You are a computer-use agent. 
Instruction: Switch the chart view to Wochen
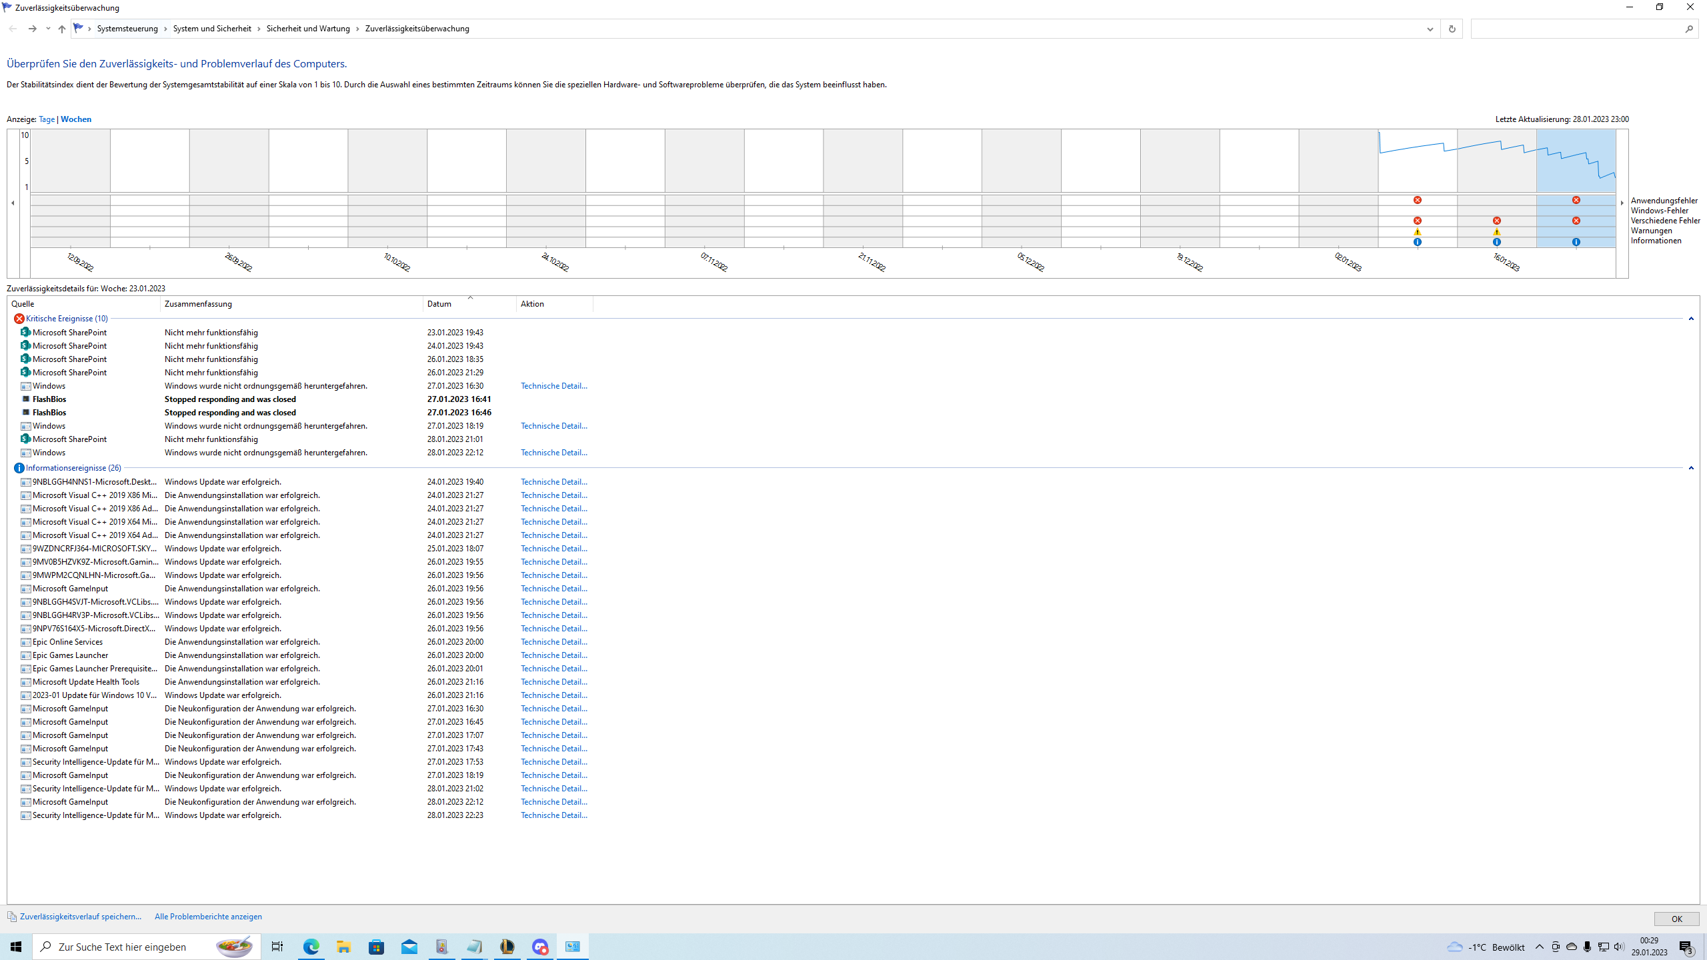click(76, 119)
